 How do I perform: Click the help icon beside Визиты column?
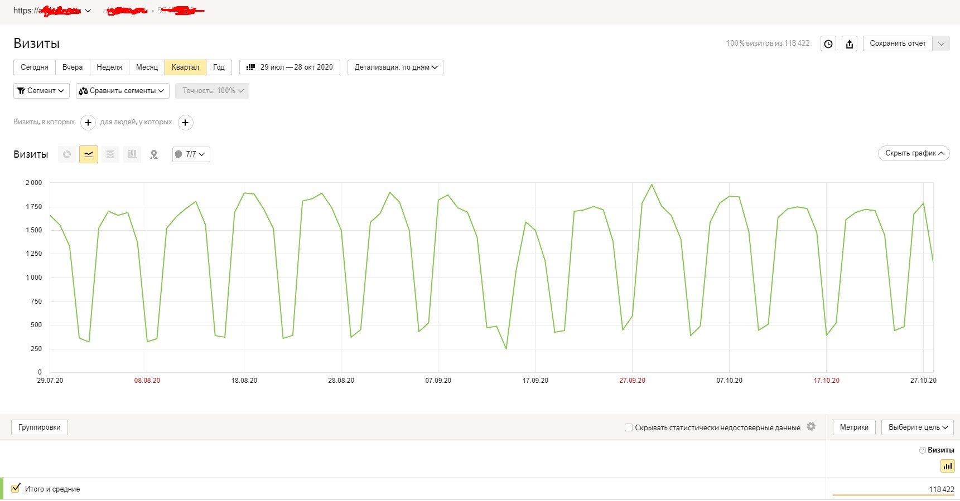(x=922, y=450)
